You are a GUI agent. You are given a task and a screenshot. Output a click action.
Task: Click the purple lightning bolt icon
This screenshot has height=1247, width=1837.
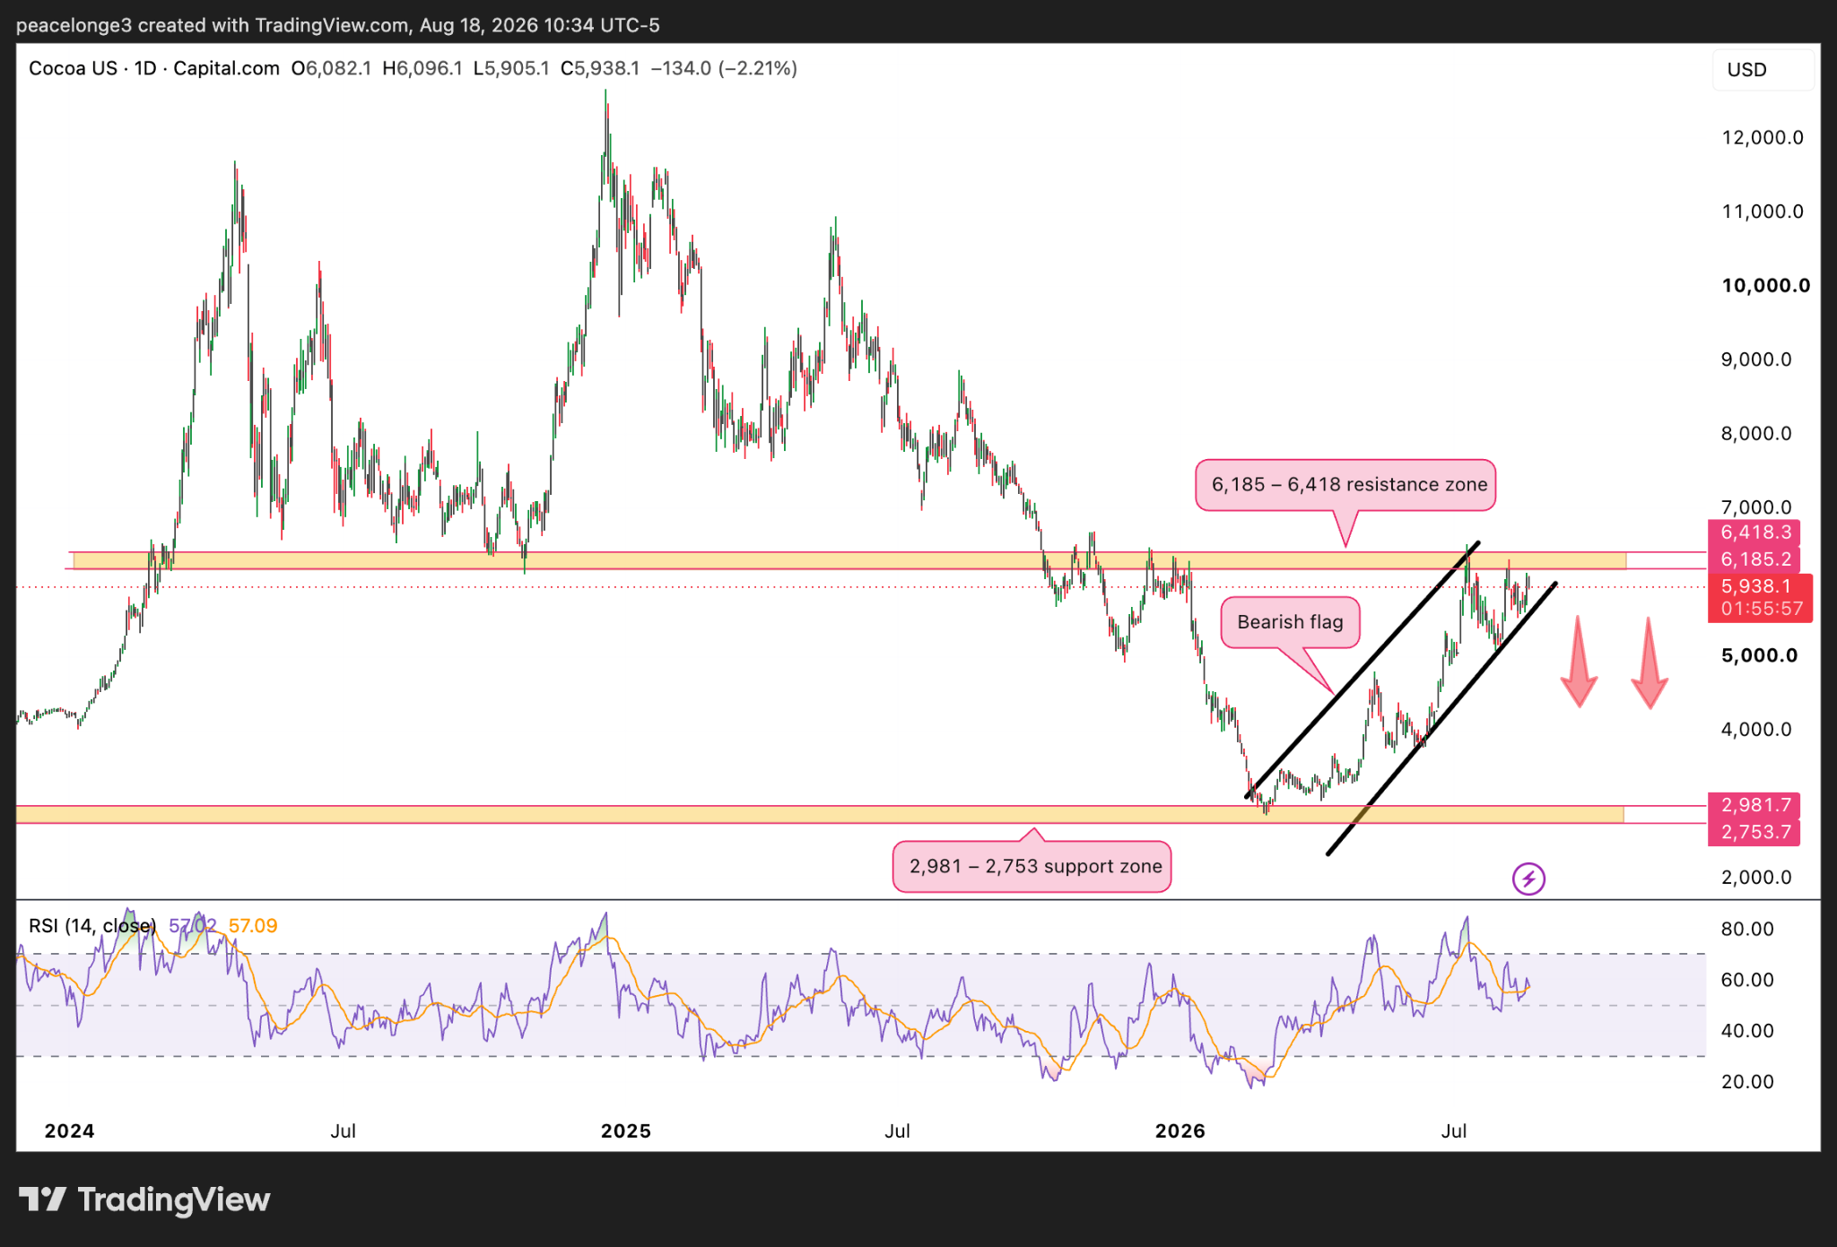pos(1528,879)
